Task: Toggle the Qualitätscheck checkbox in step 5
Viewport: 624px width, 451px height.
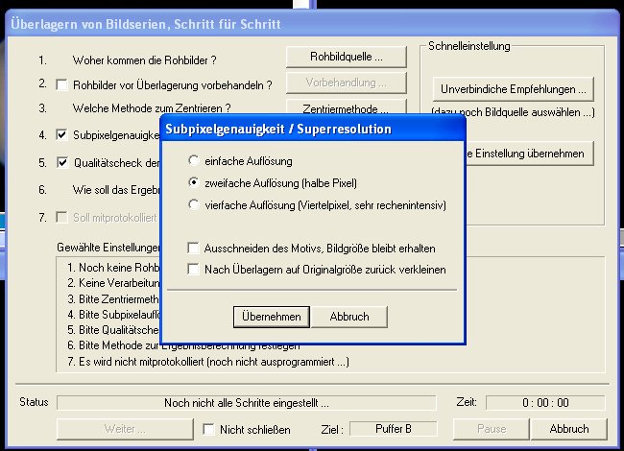Action: point(62,163)
